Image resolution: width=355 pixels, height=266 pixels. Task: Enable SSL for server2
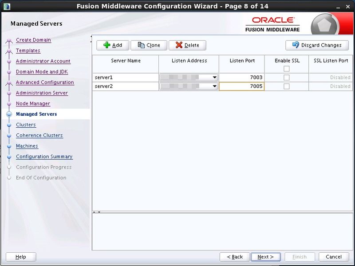click(x=286, y=86)
